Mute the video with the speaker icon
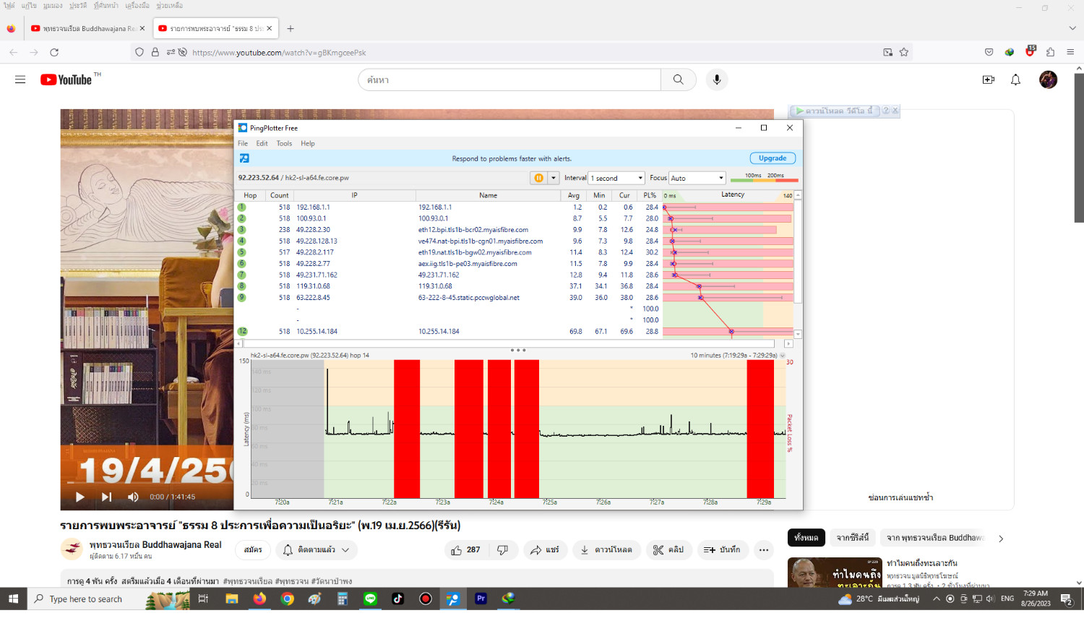Viewport: 1084px width, 634px height. (x=133, y=497)
